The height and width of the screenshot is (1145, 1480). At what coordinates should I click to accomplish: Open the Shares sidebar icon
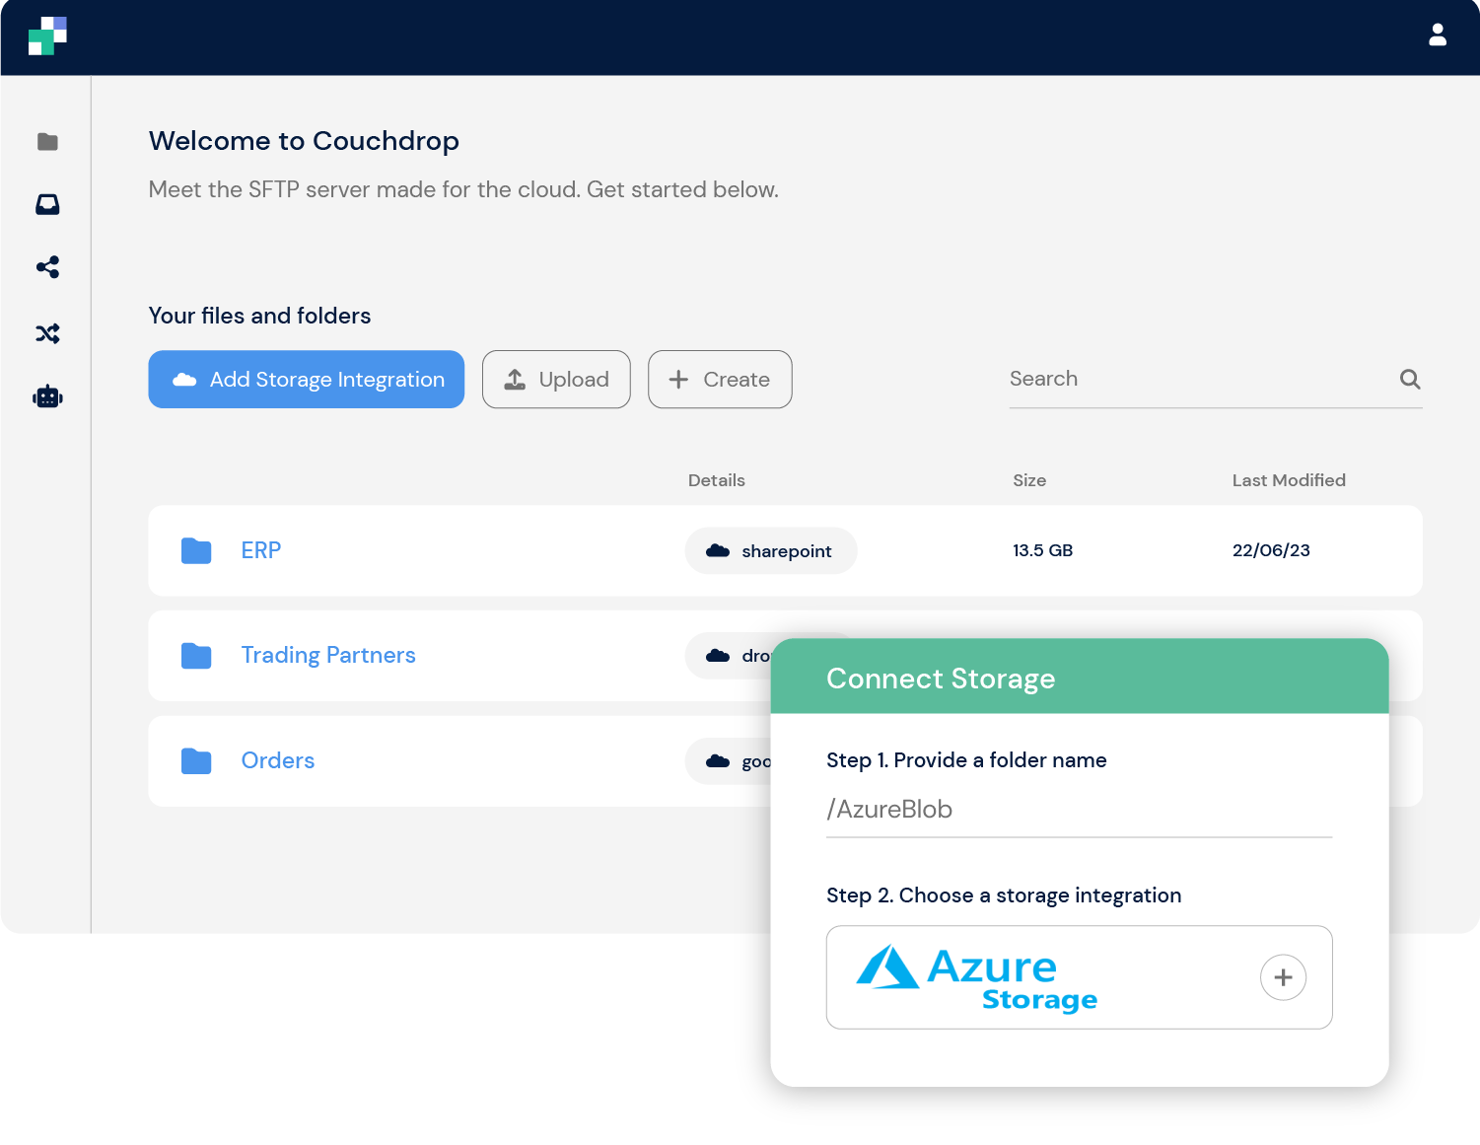pyautogui.click(x=47, y=267)
